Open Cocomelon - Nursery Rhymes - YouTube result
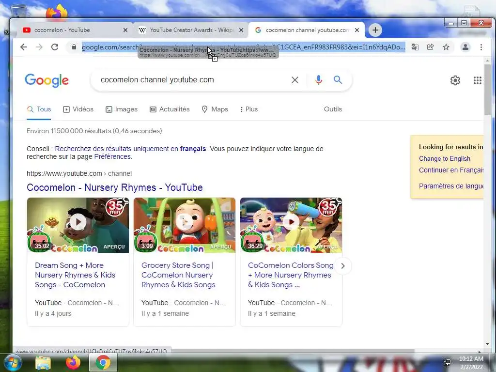This screenshot has height=372, width=496. click(114, 187)
